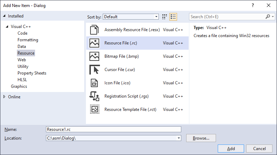The height and width of the screenshot is (155, 277).
Task: Open the Location path dropdown arrow
Action: 179,138
